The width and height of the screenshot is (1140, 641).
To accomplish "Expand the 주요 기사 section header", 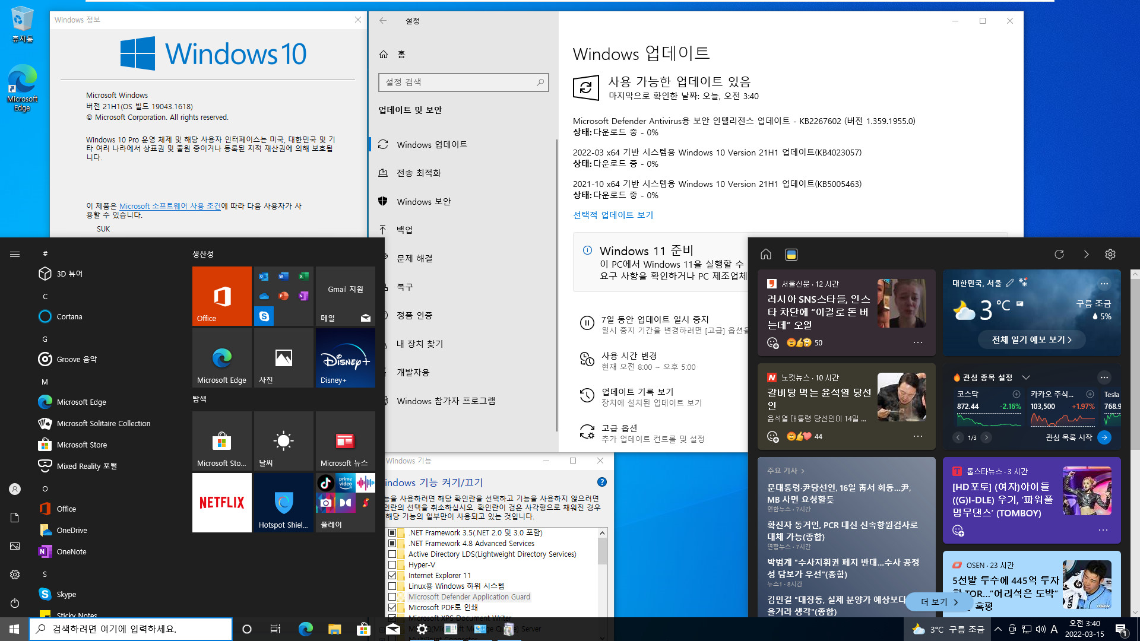I will point(786,471).
